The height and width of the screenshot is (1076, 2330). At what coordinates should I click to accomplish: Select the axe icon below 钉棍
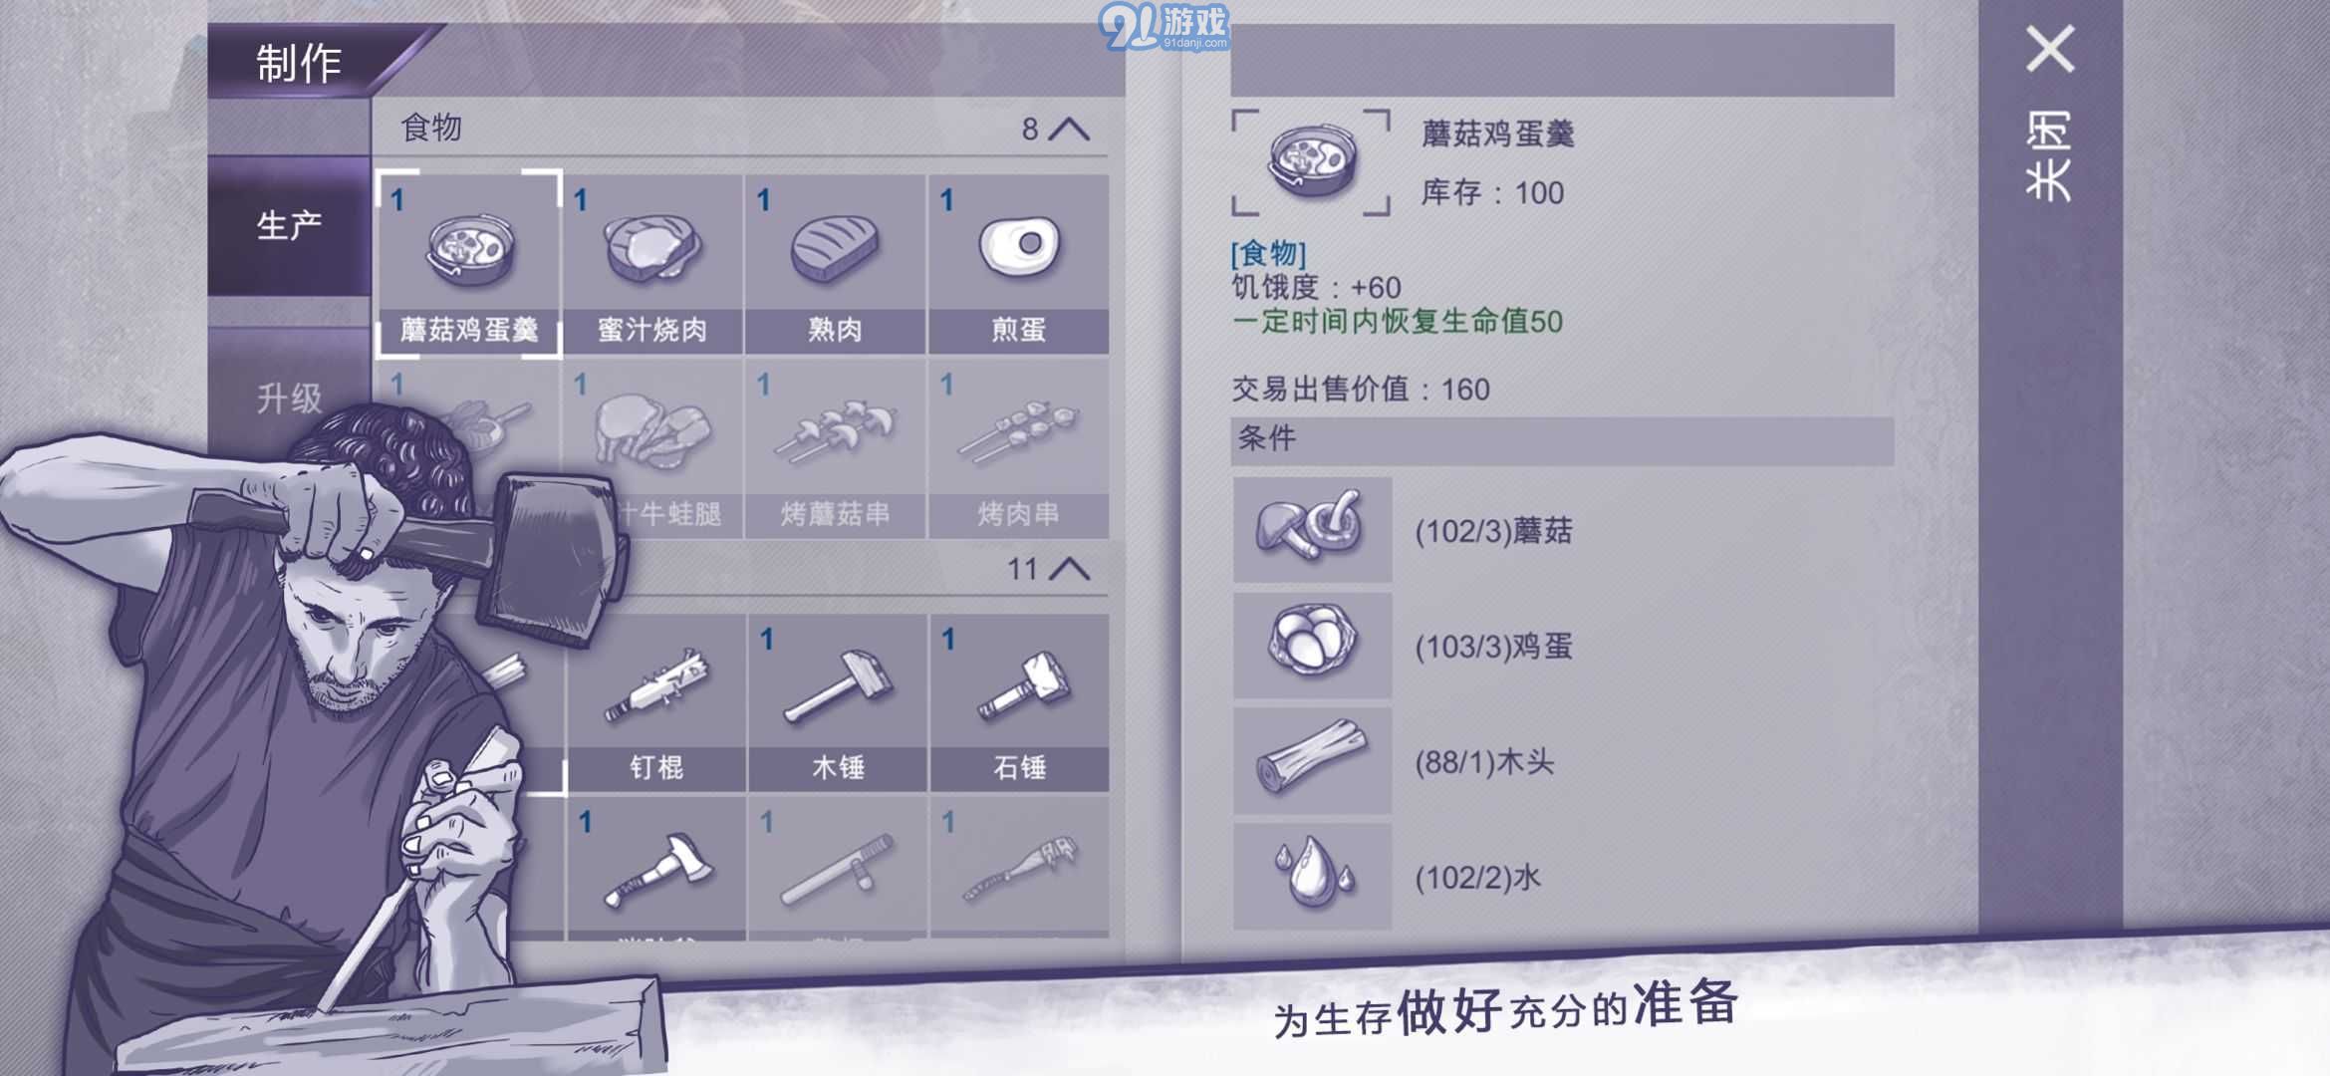click(655, 867)
